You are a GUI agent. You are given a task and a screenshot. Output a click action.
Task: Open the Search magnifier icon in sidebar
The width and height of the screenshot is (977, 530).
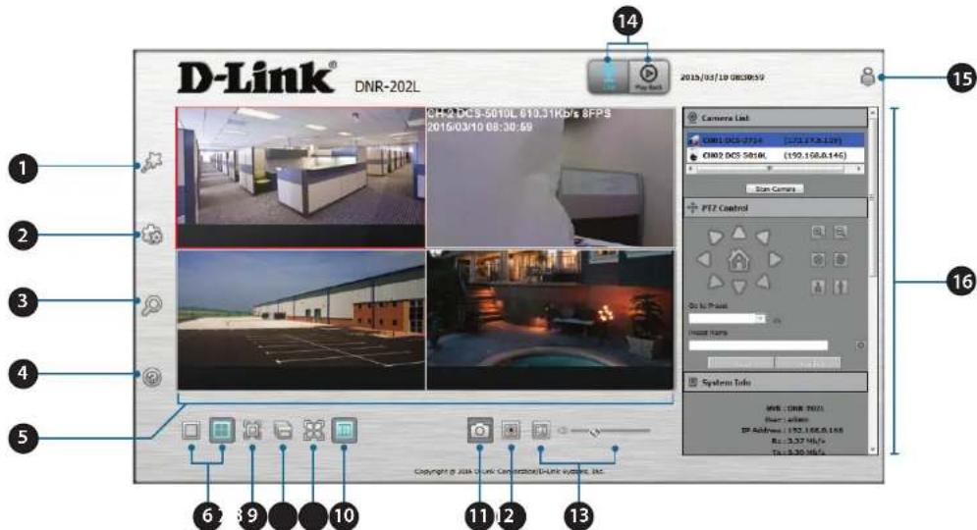tap(151, 305)
